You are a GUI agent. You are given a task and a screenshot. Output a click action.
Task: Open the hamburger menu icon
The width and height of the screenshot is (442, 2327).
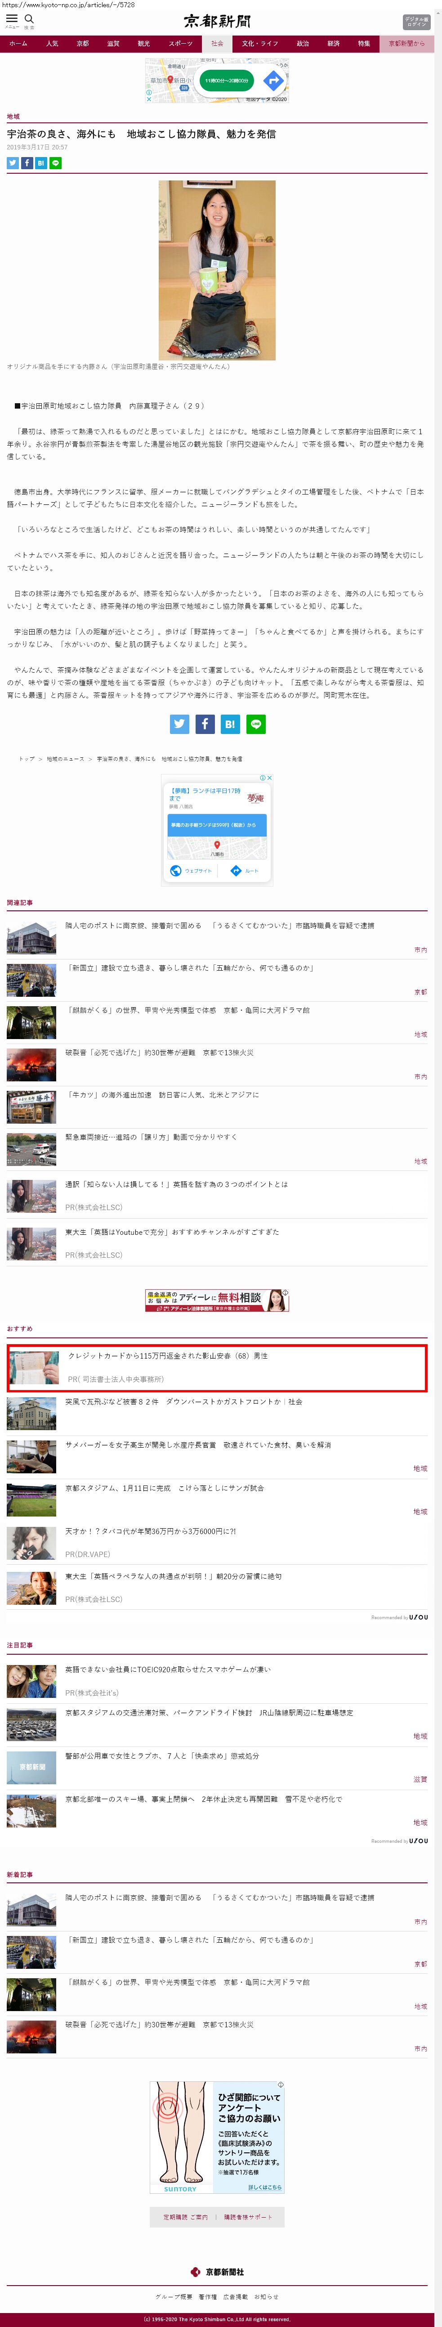click(x=12, y=19)
